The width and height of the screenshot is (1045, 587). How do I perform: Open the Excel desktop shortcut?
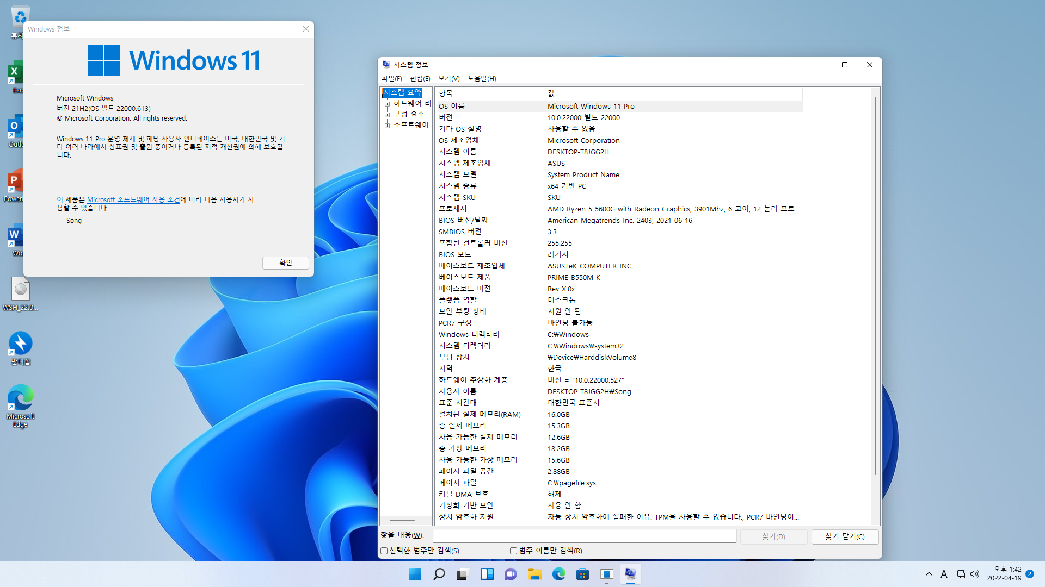pos(16,76)
